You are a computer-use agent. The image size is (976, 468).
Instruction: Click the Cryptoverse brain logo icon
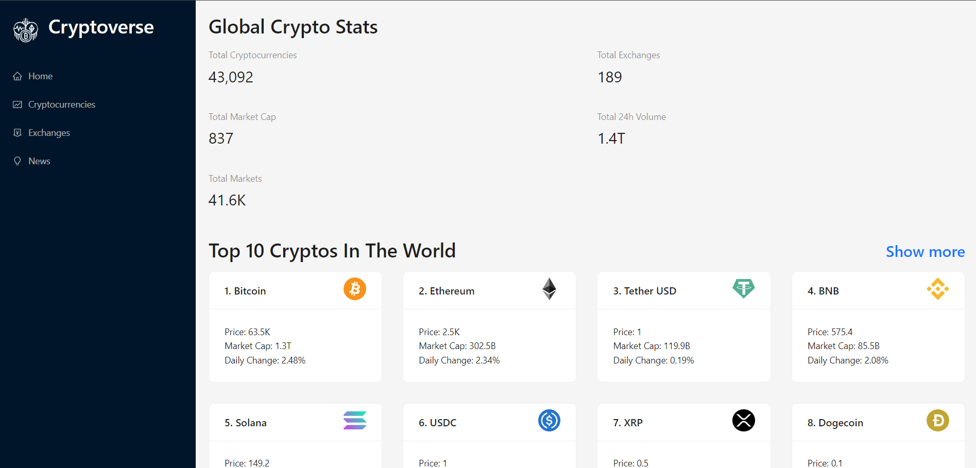[25, 30]
